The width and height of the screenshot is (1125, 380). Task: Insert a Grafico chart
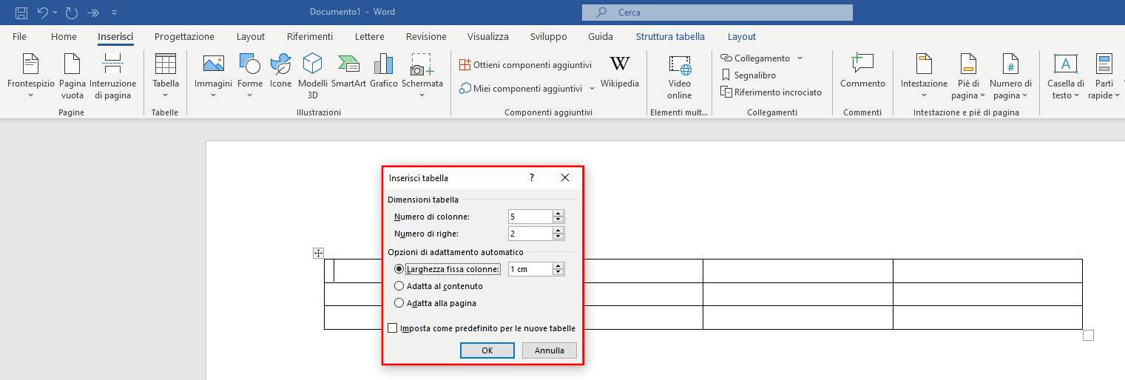(384, 71)
